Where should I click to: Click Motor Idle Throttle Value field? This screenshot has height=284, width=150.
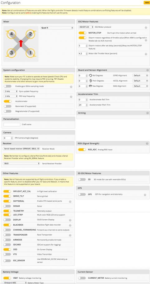pos(83,54)
